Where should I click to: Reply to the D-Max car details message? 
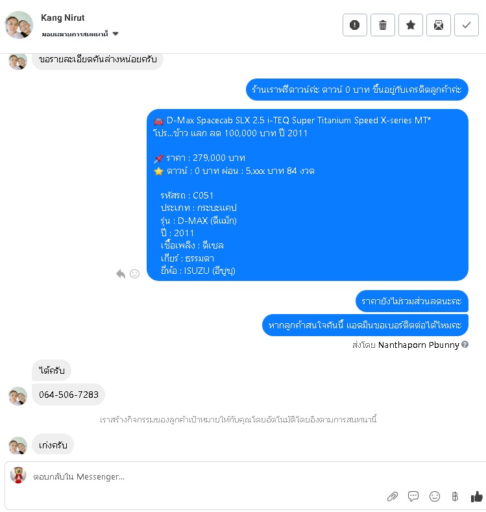tap(121, 274)
